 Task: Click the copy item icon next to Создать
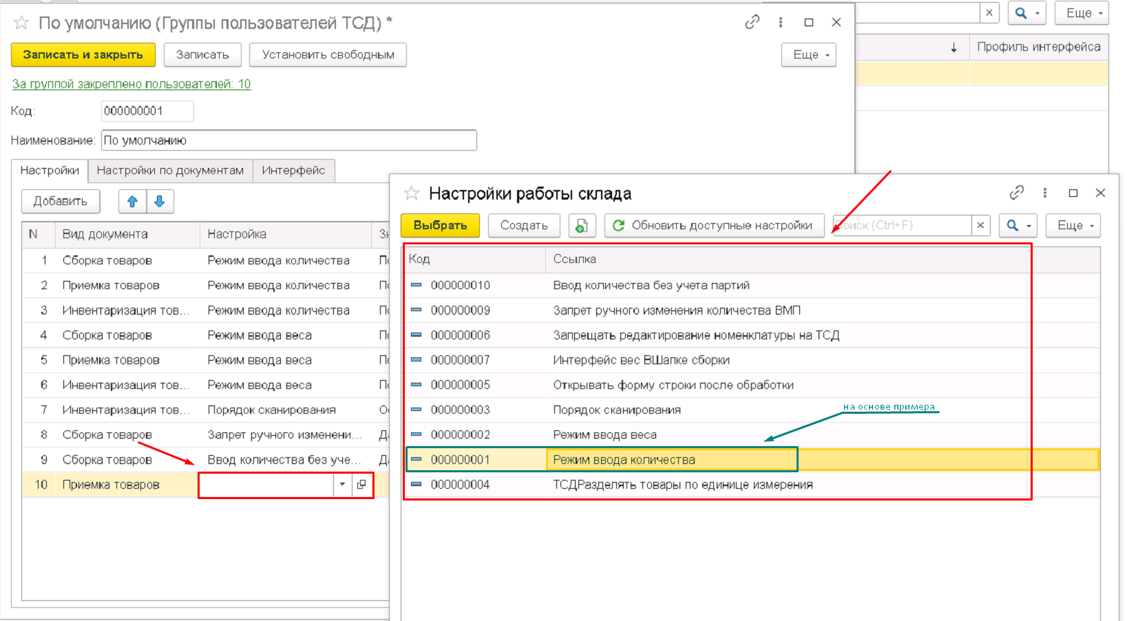click(582, 226)
